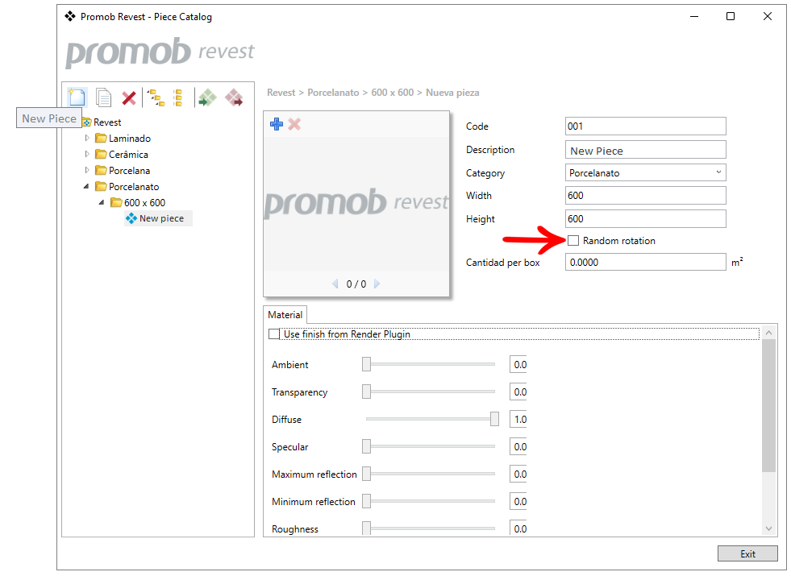Click the expand tree hierarchy toolbar icon

click(156, 97)
